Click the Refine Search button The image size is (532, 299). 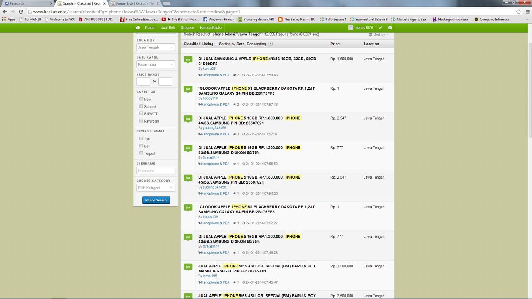point(156,200)
